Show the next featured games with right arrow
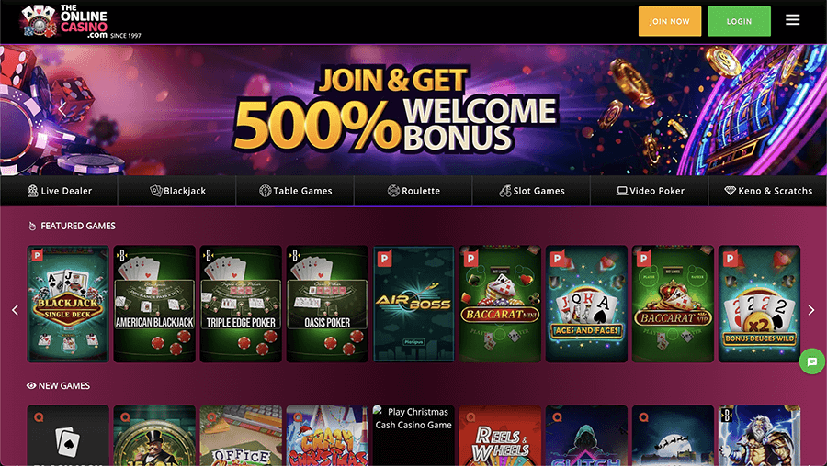 [x=811, y=310]
